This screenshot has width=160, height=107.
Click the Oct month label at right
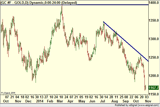click(x=136, y=101)
